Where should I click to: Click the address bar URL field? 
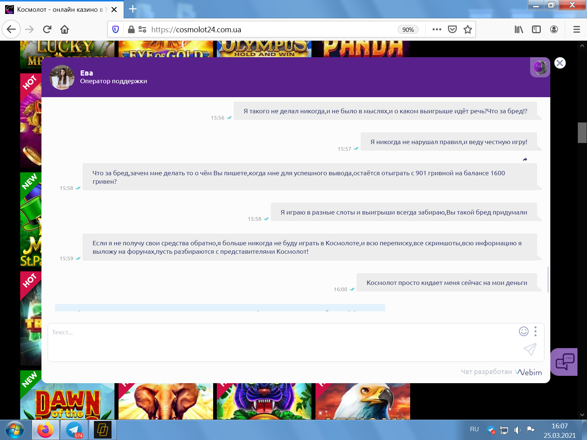pos(271,30)
